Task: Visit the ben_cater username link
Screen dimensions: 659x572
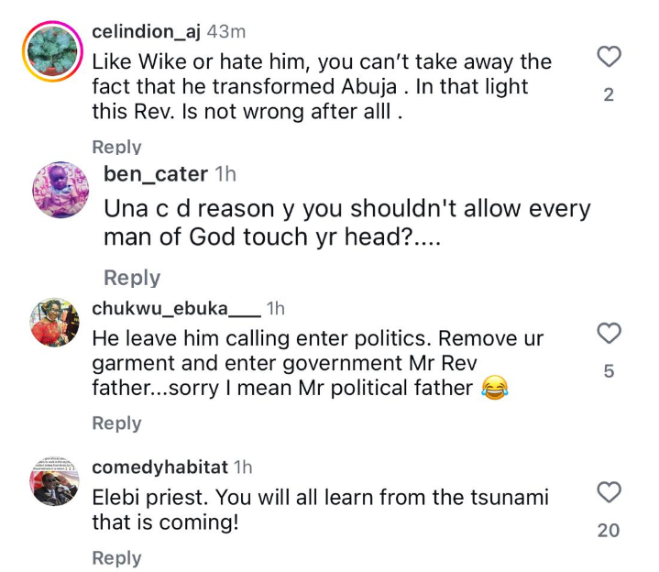Action: [x=156, y=174]
